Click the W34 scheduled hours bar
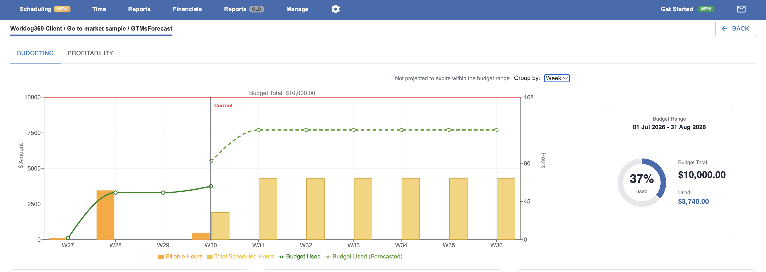Viewport: 766px width, 272px height. 411,209
